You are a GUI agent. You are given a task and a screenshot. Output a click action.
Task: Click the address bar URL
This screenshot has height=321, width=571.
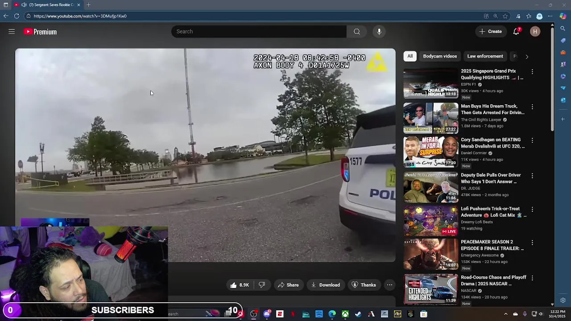(x=80, y=16)
